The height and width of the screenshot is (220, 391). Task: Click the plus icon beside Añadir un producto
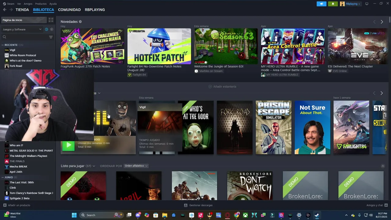5,205
